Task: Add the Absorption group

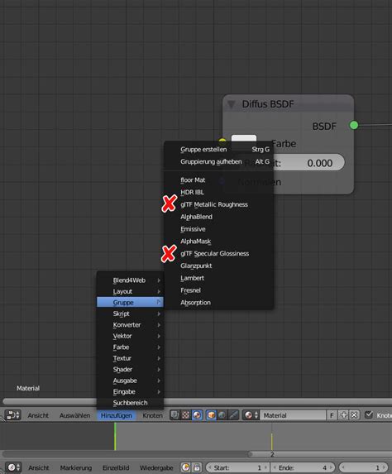Action: [219, 303]
